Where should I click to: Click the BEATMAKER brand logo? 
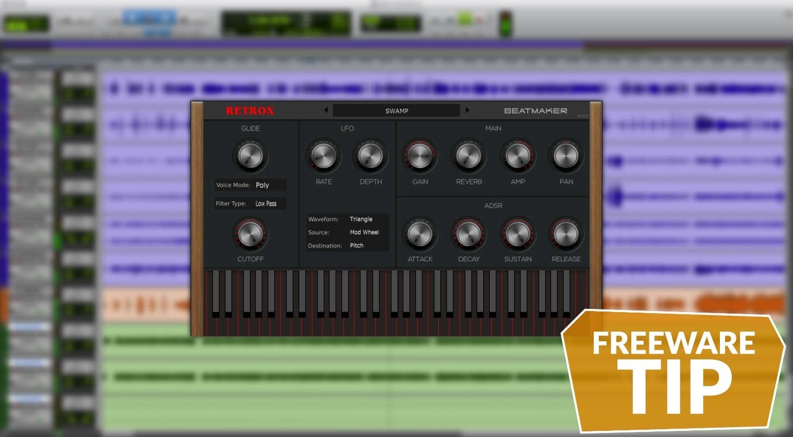coord(536,111)
